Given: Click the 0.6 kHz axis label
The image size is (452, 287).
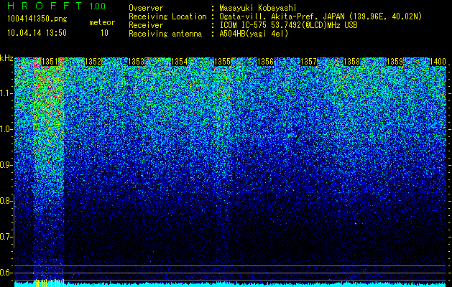Looking at the screenshot, I should click(6, 273).
